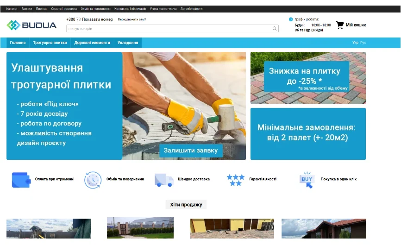The image size is (401, 245).
Task: Open Каталог in the top bar
Action: 12,9
